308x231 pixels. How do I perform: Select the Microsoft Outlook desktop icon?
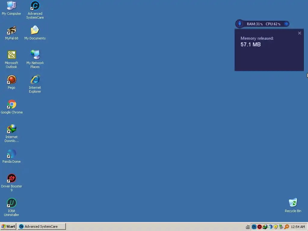(x=12, y=60)
